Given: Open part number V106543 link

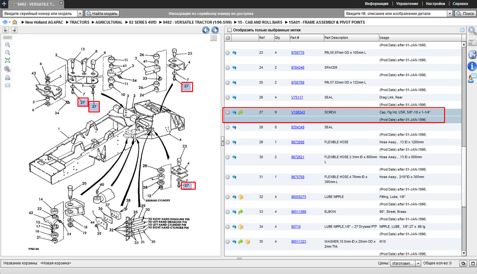Looking at the screenshot, I should [298, 113].
